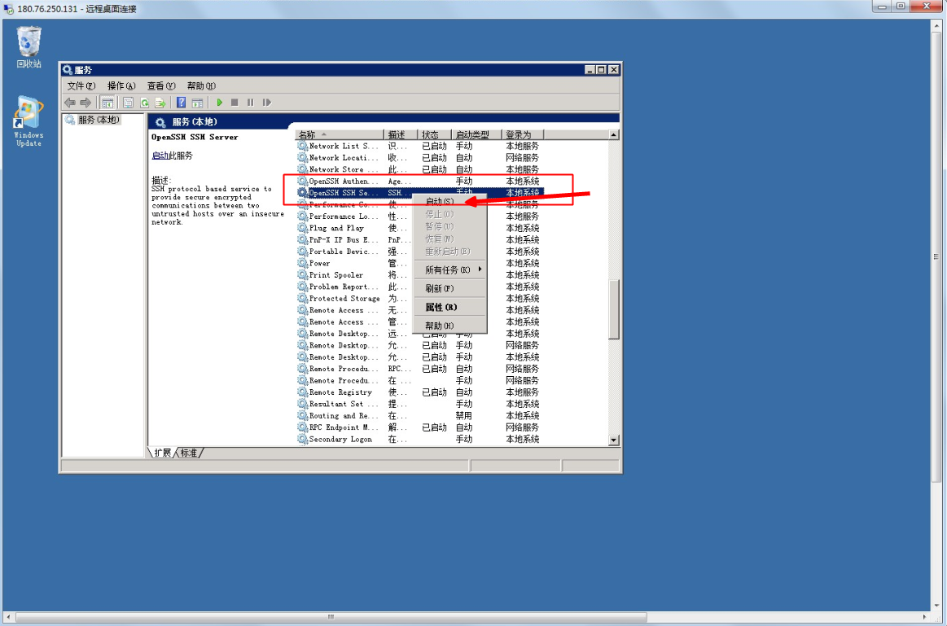Click the Restart service icon in toolbar

coord(266,103)
